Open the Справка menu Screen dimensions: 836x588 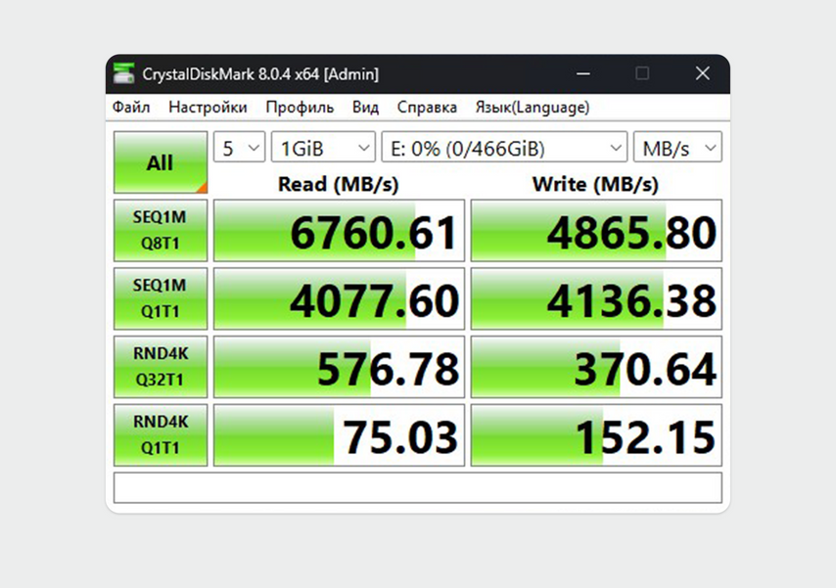point(427,108)
